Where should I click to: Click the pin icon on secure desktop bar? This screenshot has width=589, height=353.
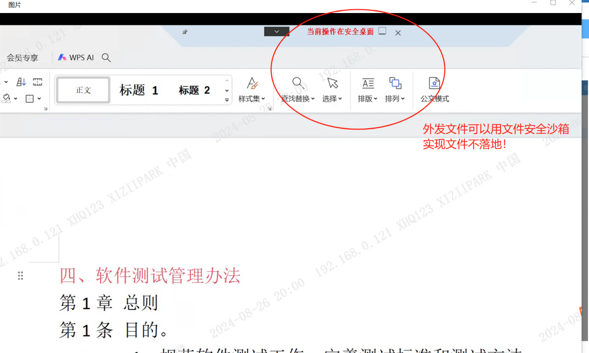185,32
